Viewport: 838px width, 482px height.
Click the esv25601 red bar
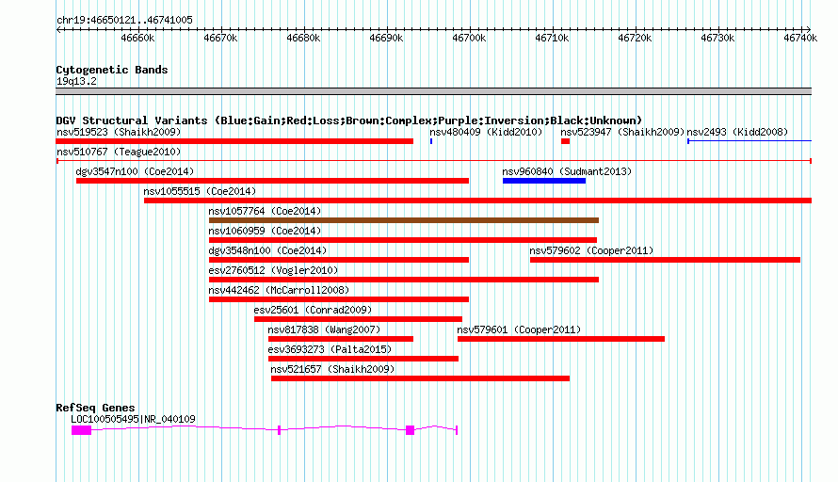(x=358, y=319)
